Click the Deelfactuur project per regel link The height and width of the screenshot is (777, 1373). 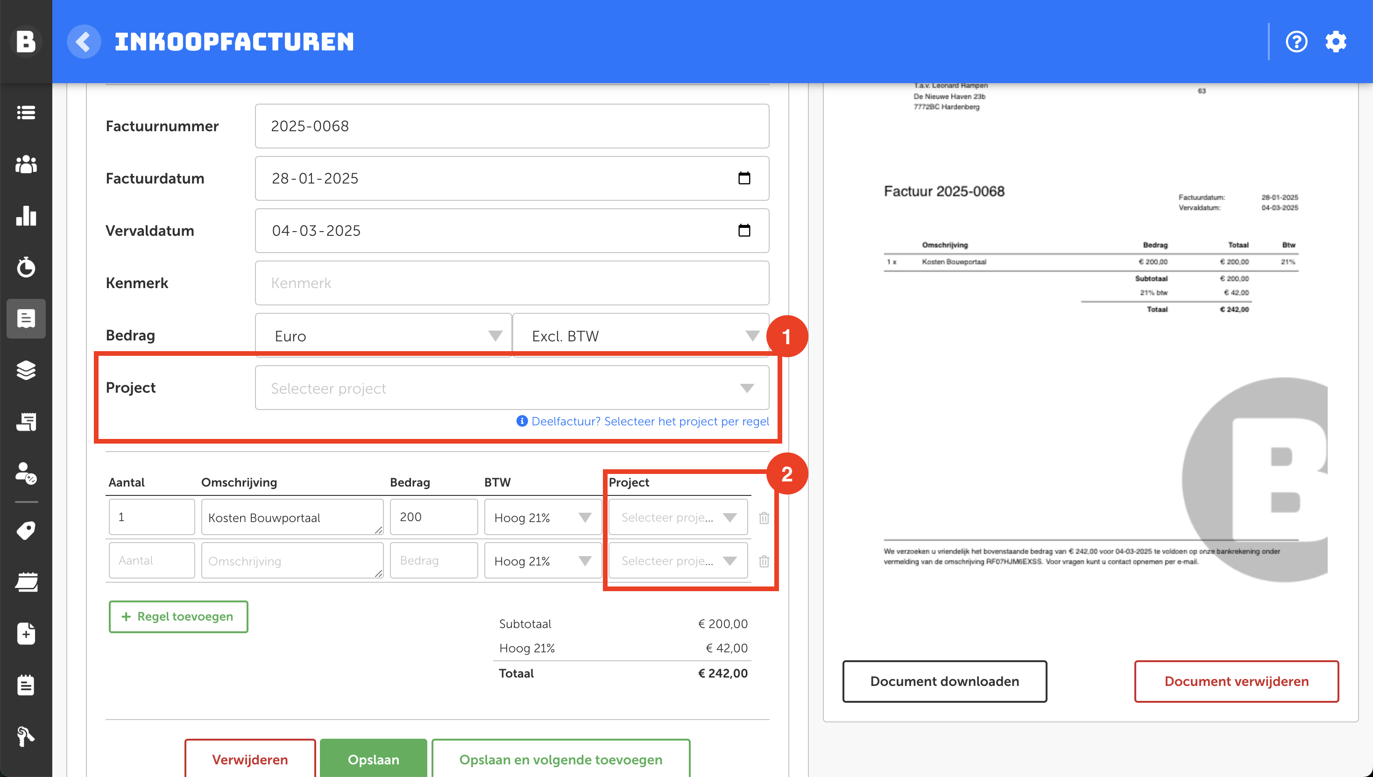click(x=650, y=421)
